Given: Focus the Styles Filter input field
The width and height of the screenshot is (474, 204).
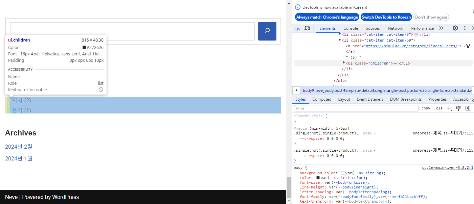Looking at the screenshot, I should pos(356,108).
